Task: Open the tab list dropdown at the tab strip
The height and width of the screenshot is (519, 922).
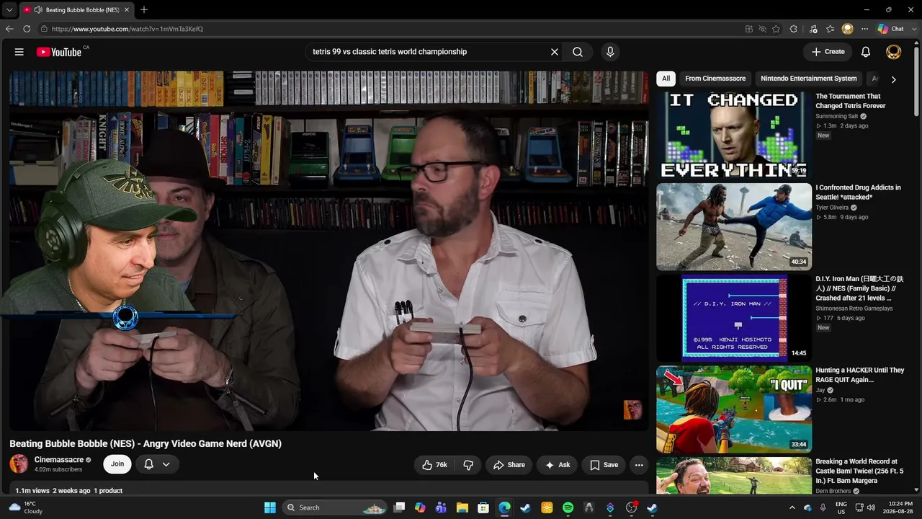Action: 9,10
